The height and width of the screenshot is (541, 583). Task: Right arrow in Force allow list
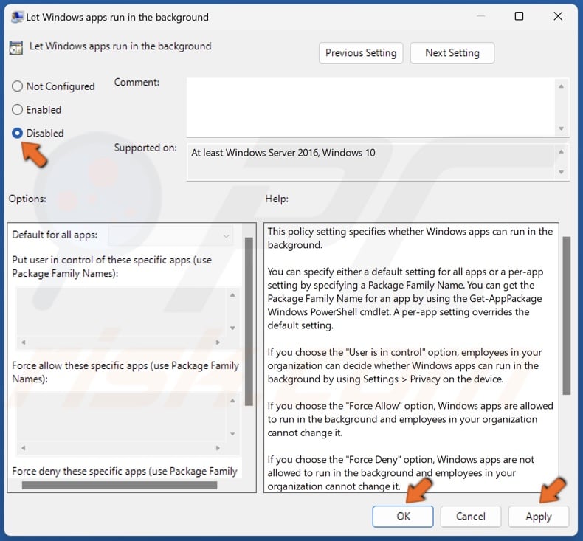[218, 448]
